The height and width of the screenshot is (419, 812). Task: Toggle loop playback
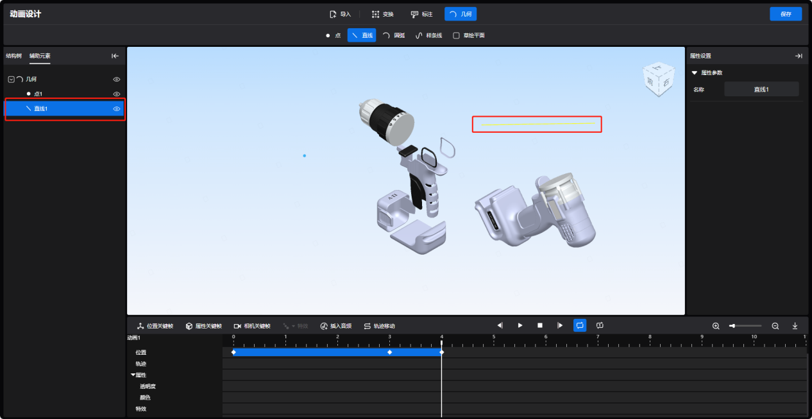[x=580, y=325]
